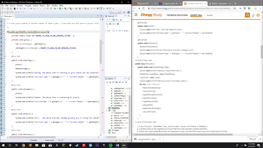The image size is (263, 148).
Task: Click the orange search icon on Chegg
Action: point(247,15)
